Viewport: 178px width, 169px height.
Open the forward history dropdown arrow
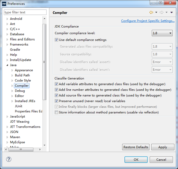point(166,12)
